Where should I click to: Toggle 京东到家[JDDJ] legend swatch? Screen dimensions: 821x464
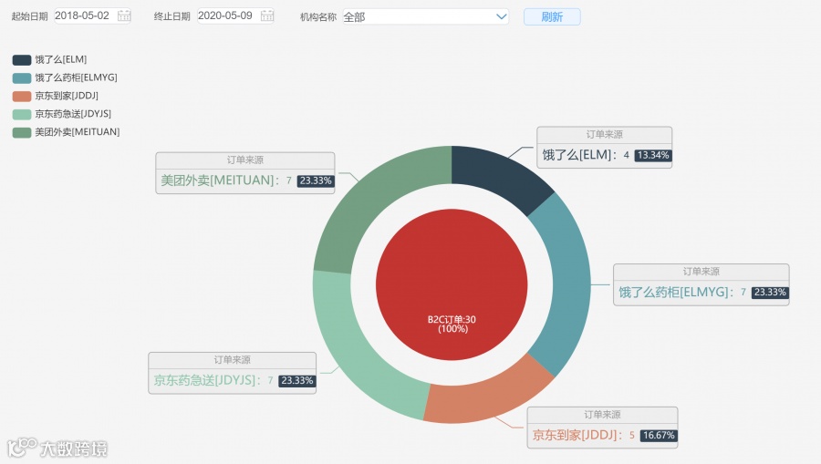22,97
